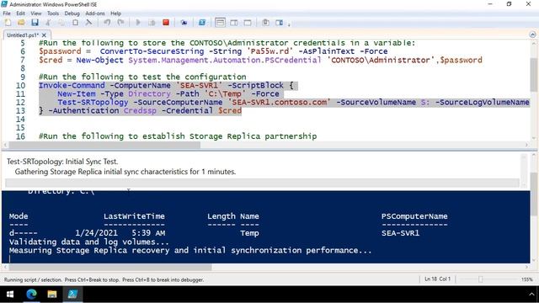Click the 'PSComputerName' column header in the console
The width and height of the screenshot is (539, 303).
point(414,216)
